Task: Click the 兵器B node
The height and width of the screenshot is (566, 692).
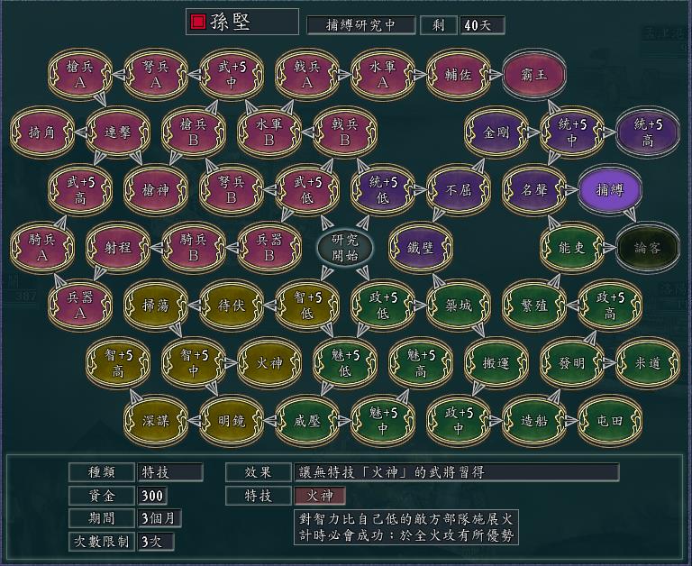Action: click(x=269, y=247)
